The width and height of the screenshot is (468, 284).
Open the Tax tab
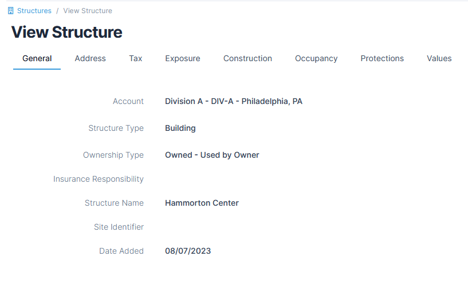pos(136,58)
